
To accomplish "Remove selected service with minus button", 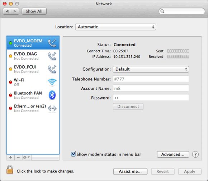I will (18, 158).
